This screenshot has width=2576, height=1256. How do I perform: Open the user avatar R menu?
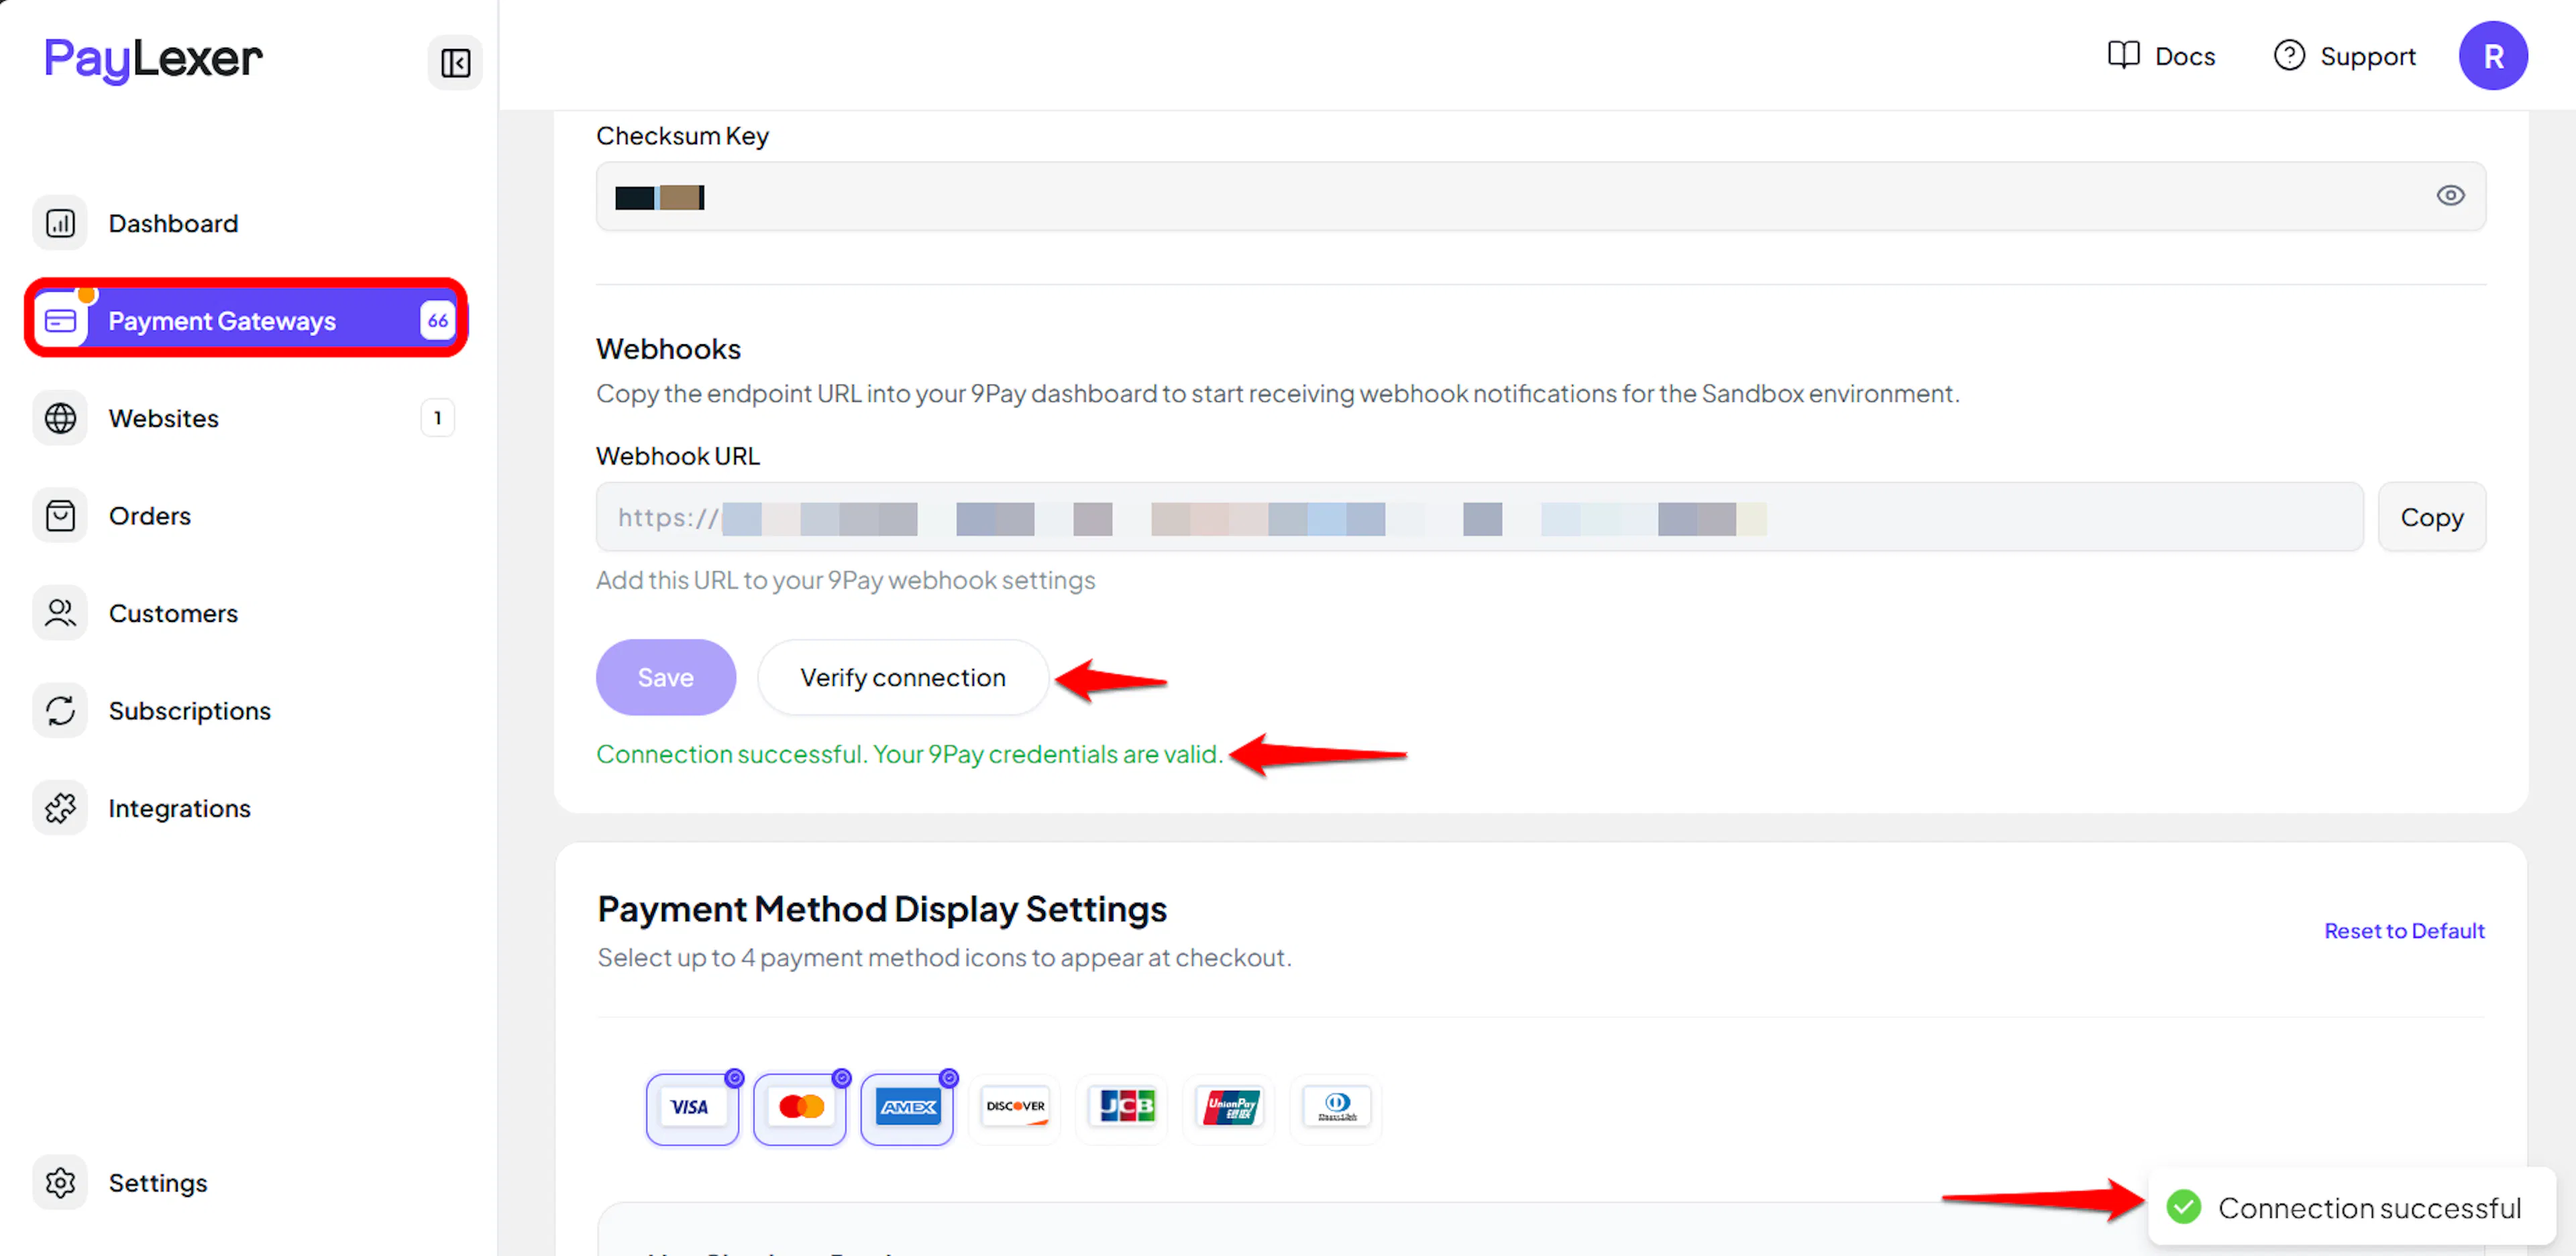click(2493, 56)
